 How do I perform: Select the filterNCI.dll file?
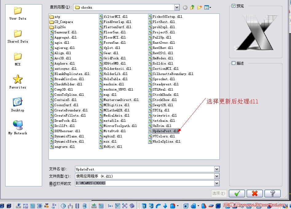114,17
